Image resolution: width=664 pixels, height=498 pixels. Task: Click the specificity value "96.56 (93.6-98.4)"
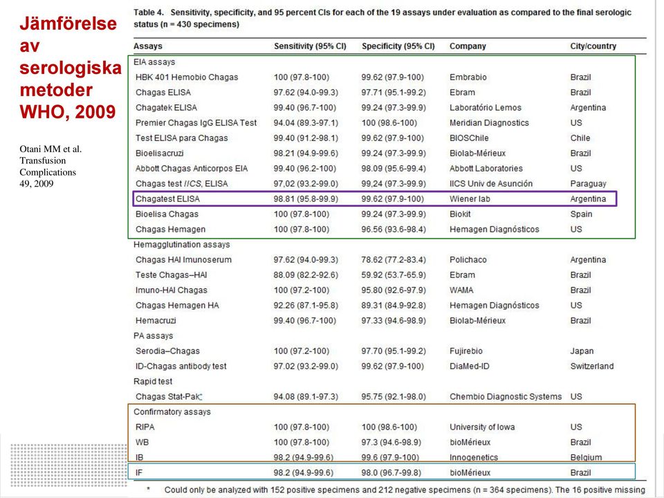394,230
